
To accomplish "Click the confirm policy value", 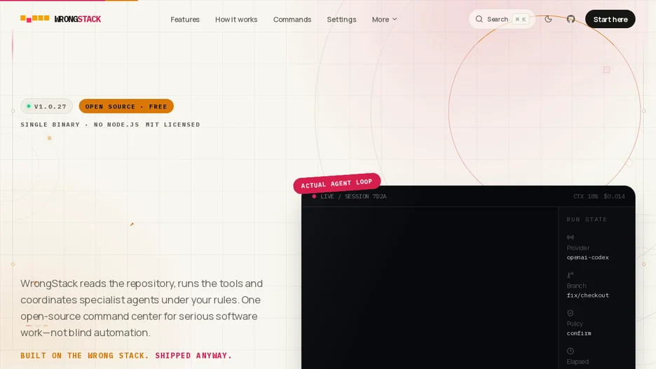I will [579, 333].
